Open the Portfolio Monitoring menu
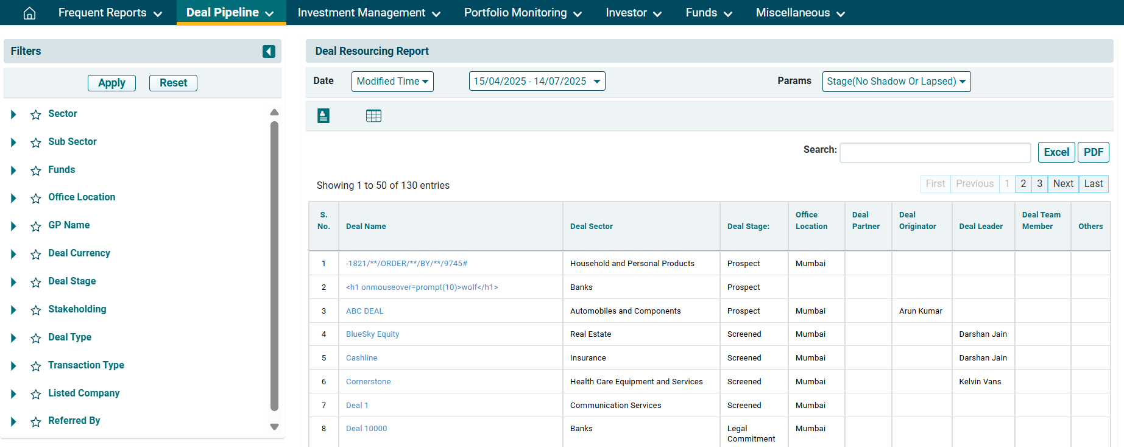 (x=522, y=13)
